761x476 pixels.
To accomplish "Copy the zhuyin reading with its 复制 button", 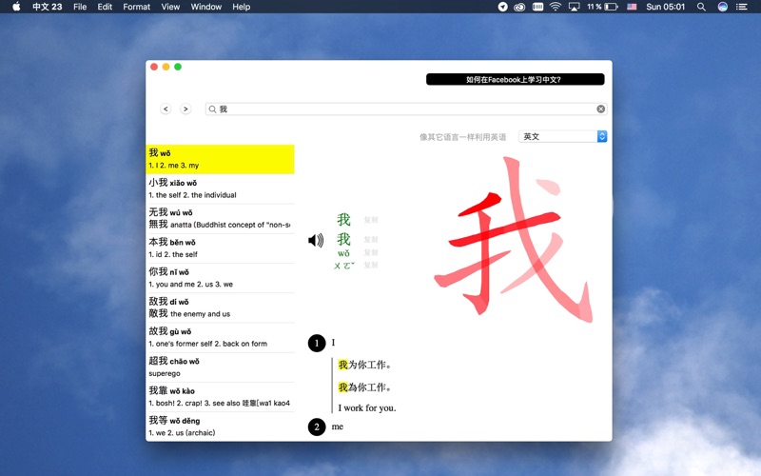I will tap(371, 266).
